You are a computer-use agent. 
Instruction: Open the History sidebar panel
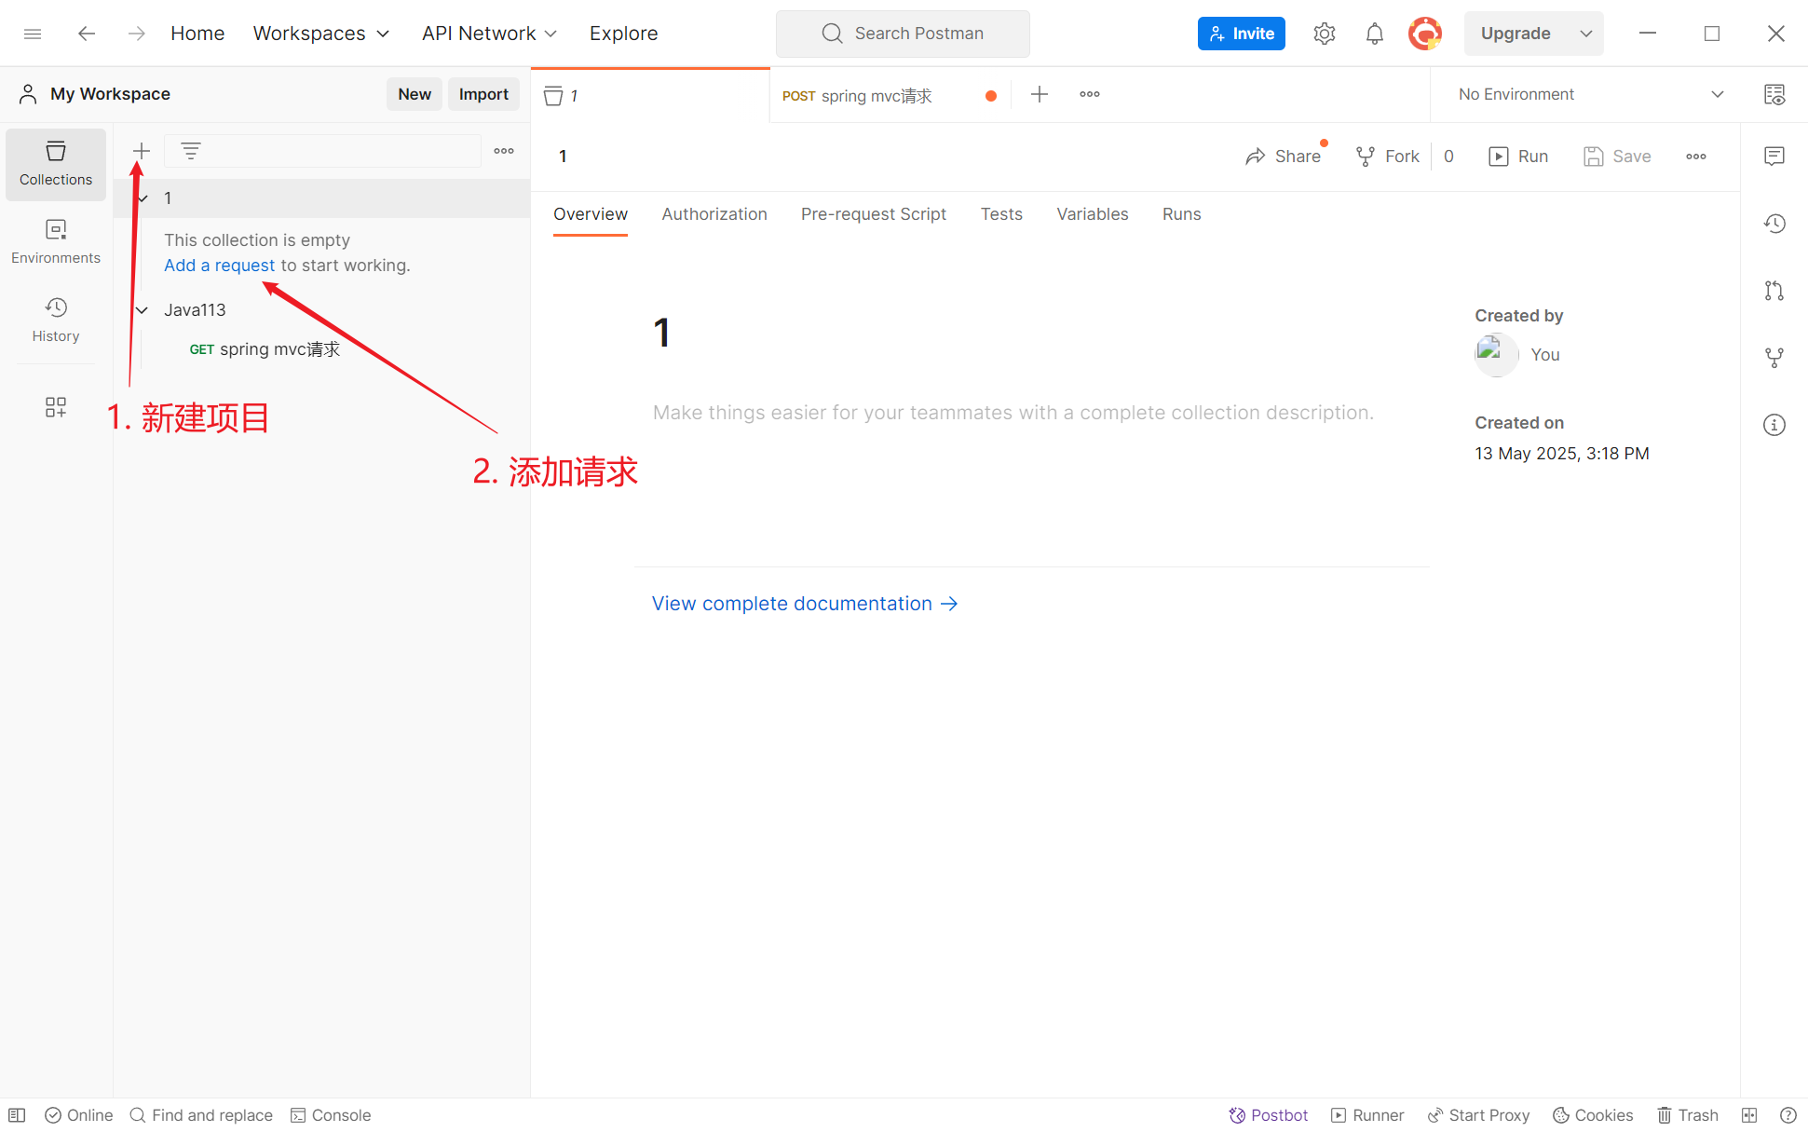(56, 320)
